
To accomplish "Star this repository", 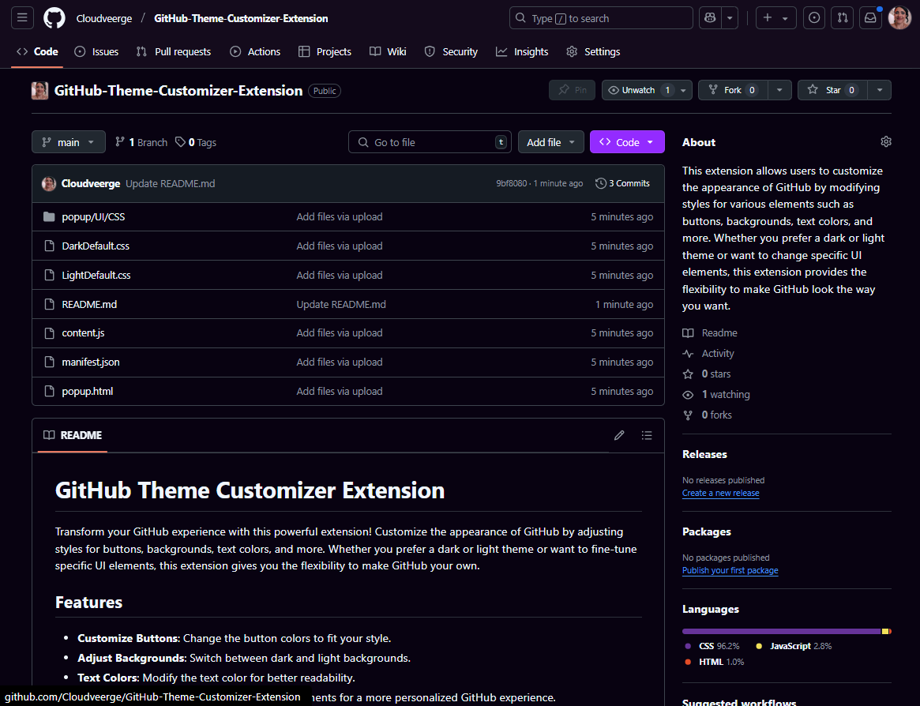I will click(832, 90).
